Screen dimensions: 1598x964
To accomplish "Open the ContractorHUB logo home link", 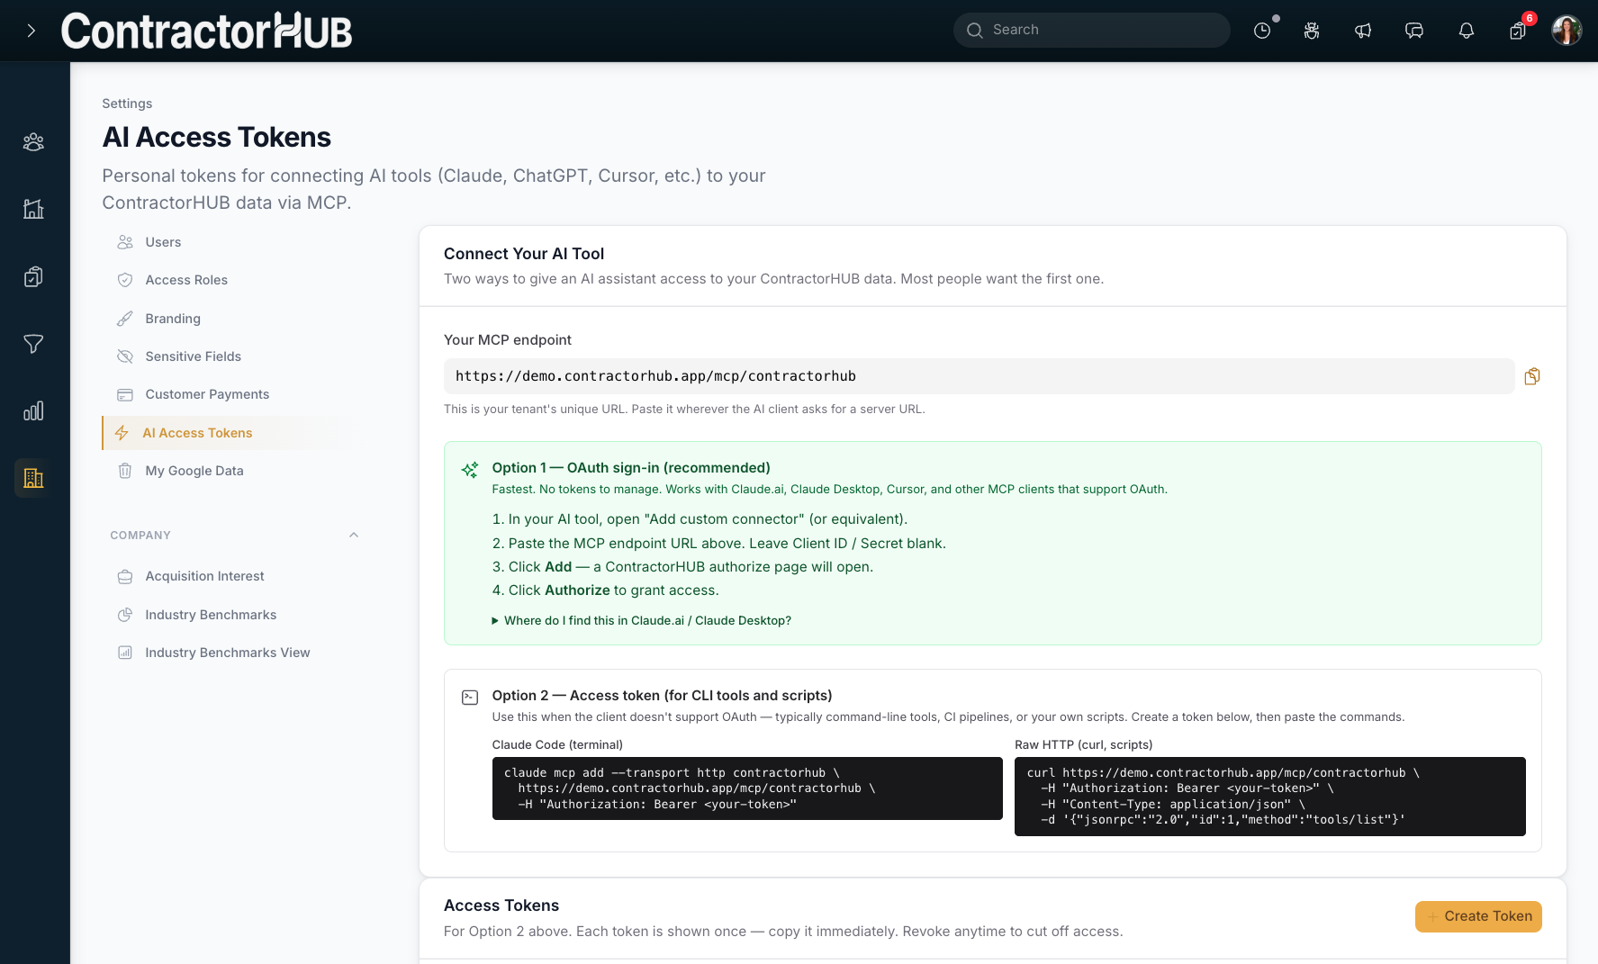I will tap(206, 31).
